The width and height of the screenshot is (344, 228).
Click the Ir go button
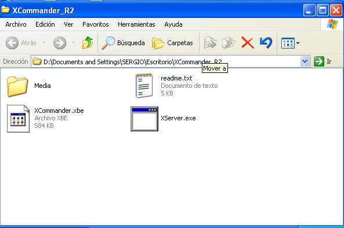click(x=323, y=61)
